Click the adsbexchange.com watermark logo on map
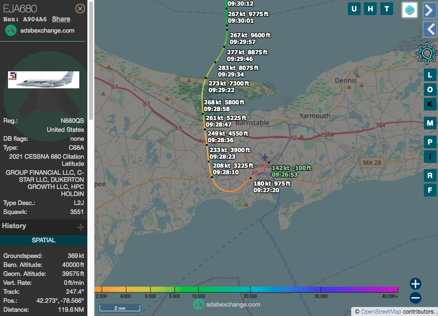Viewport: 438px width, 316px height. [199, 304]
